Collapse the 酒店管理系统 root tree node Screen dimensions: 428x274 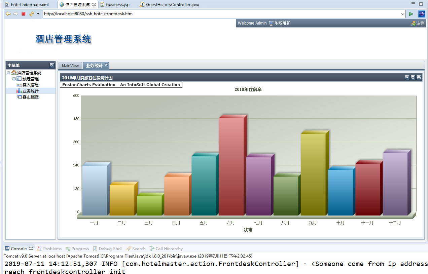tap(9, 73)
